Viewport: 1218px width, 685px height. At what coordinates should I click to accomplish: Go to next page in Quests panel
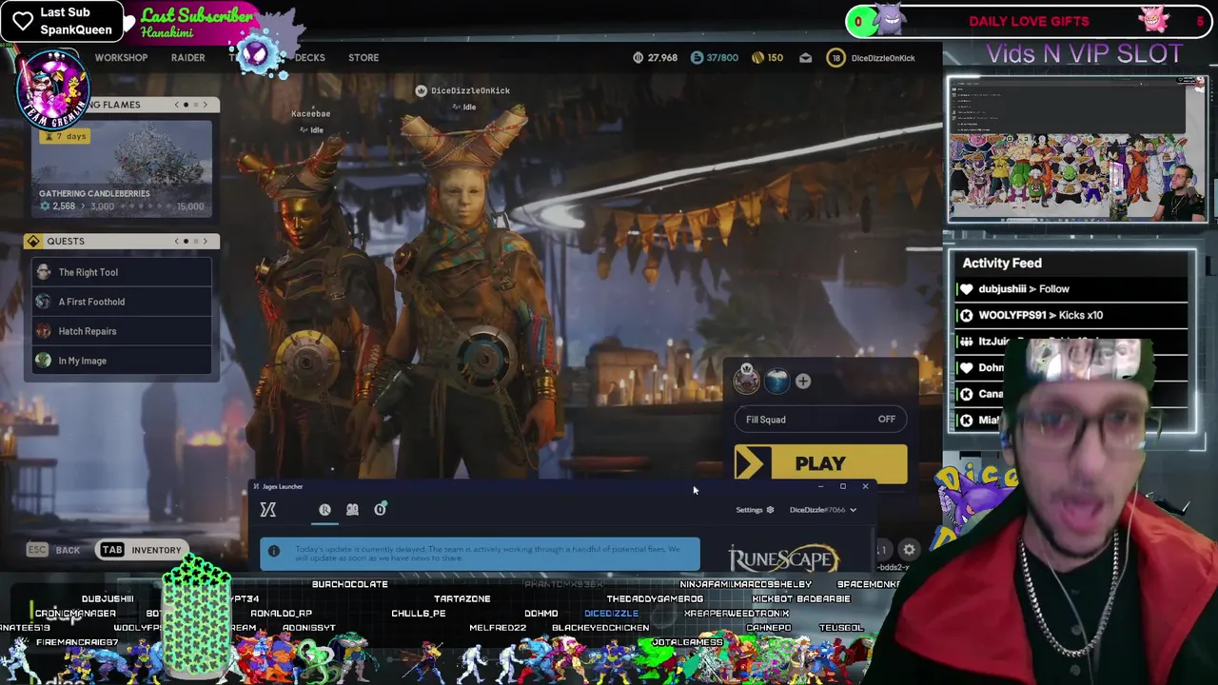click(205, 242)
